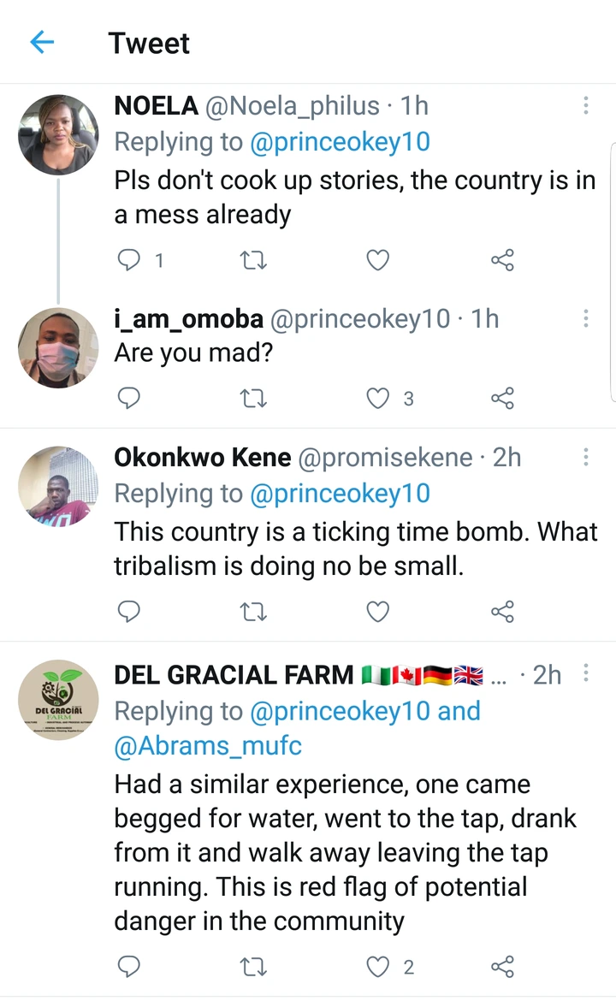Screen dimensions: 616x1001
Task: Reply to Okonkwo Kene's tweet
Action: pos(128,611)
